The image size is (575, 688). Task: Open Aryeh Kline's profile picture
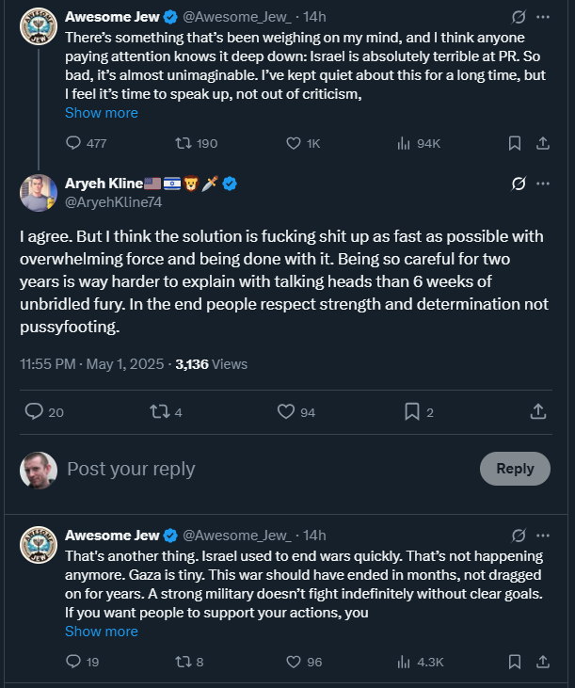point(39,193)
